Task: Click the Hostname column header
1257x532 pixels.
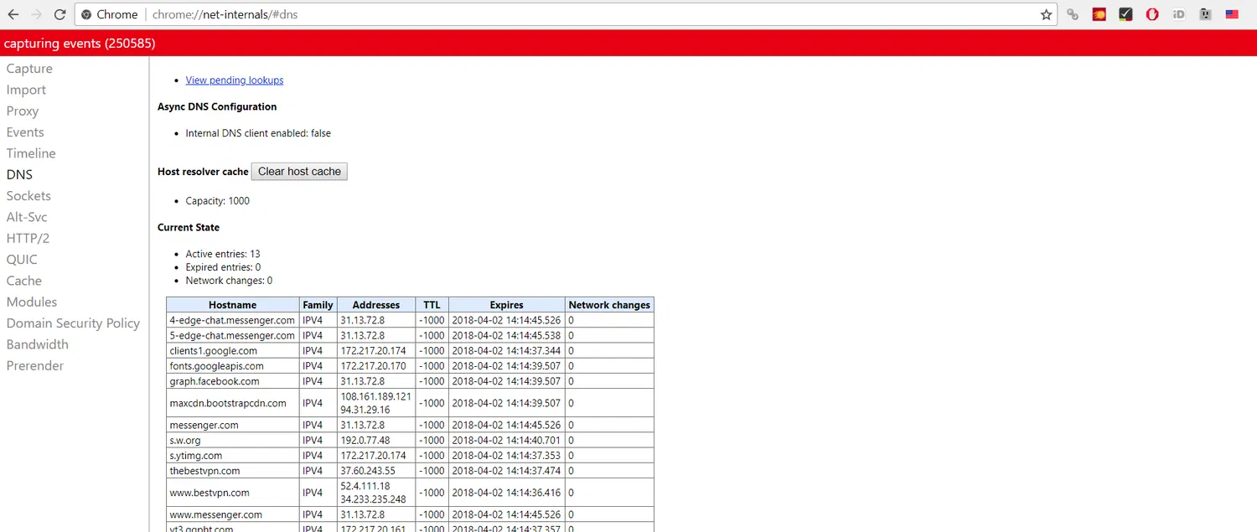Action: coord(233,305)
